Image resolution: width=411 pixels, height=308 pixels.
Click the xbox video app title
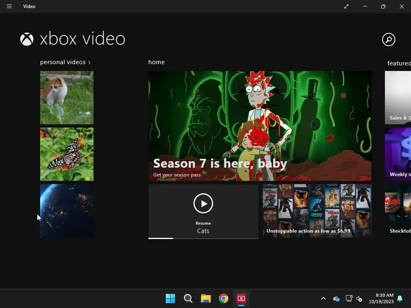point(83,39)
